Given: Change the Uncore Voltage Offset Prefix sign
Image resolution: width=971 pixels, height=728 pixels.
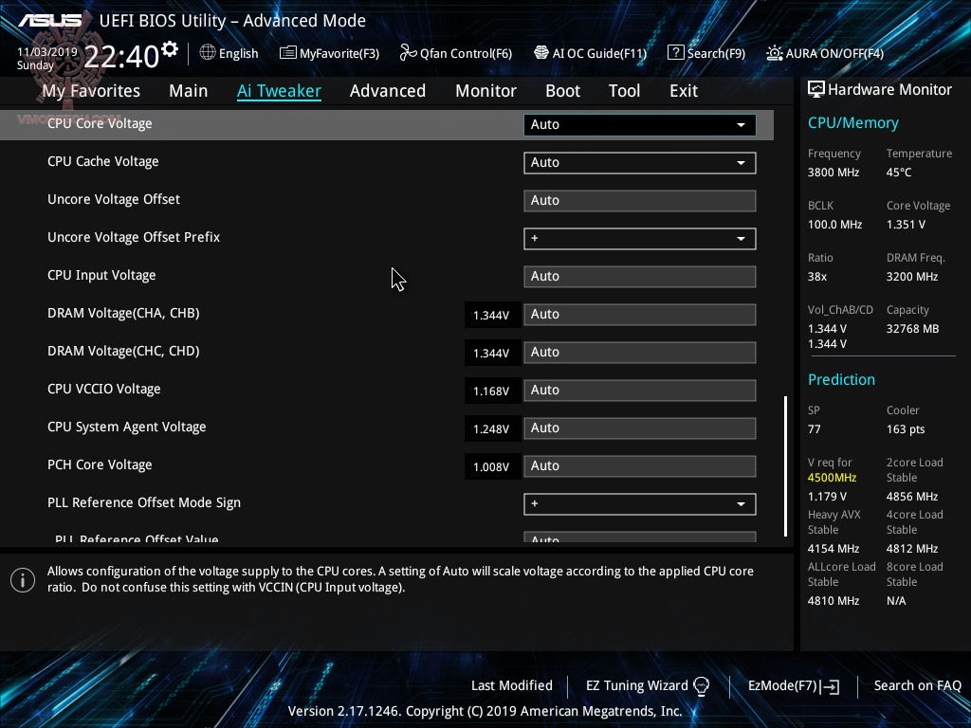Looking at the screenshot, I should click(x=639, y=238).
